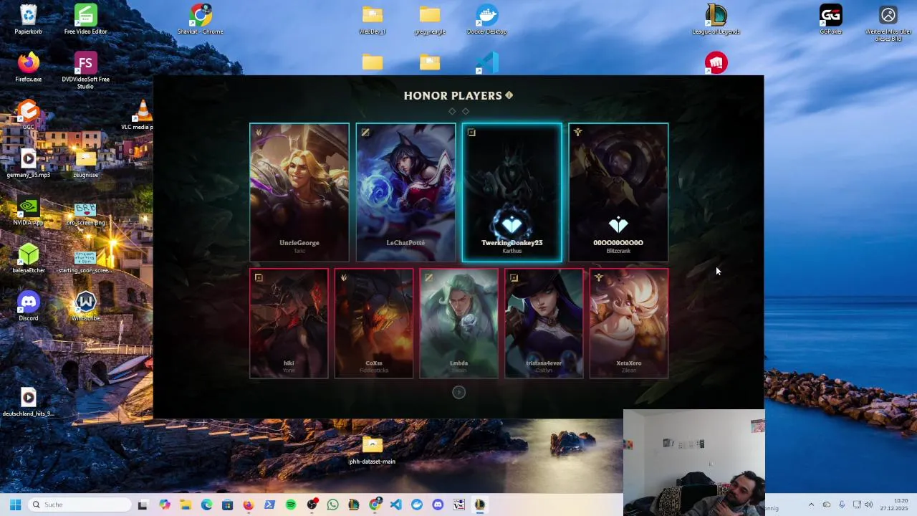917x516 pixels.
Task: Open DVDVideoSoft Free Studio shortcut
Action: click(85, 70)
